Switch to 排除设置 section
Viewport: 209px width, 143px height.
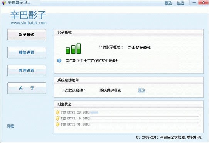27,52
